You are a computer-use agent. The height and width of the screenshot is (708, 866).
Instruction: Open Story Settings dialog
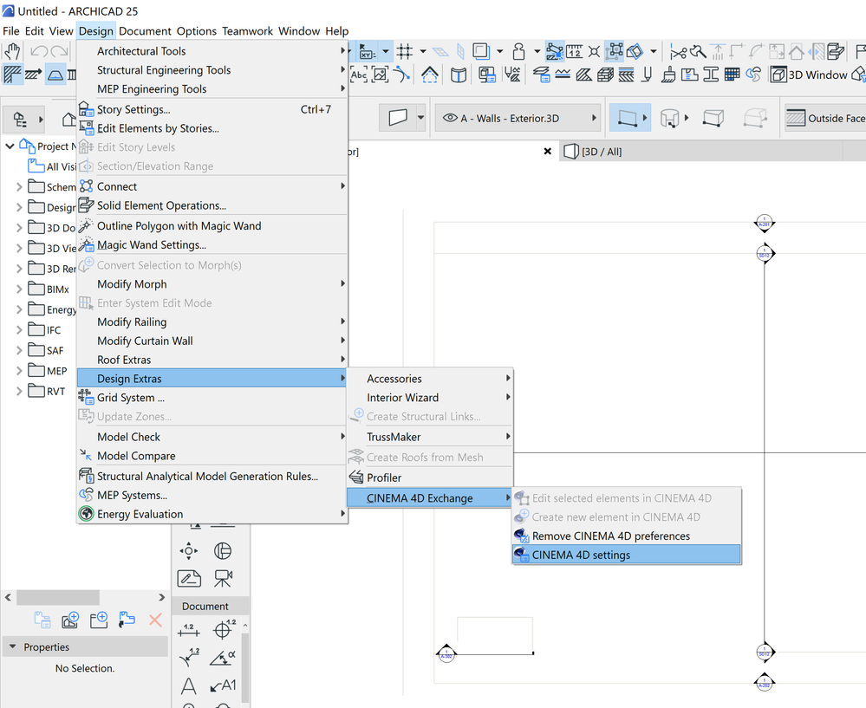pos(212,109)
